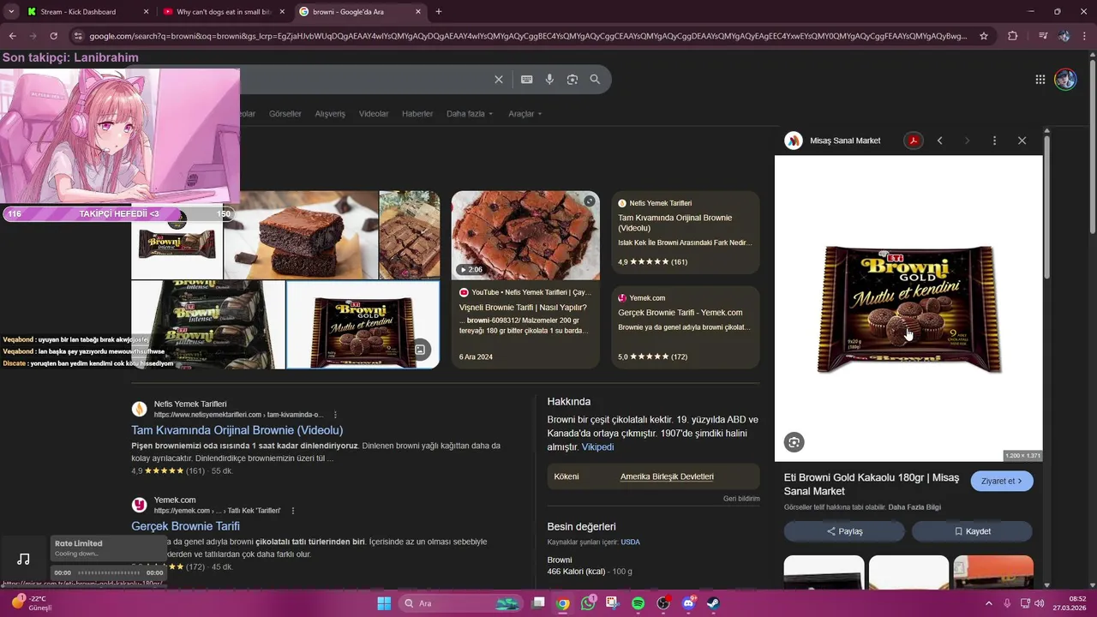This screenshot has height=617, width=1097.
Task: Open the Chrome tab search dropdown arrow
Action: [x=11, y=12]
